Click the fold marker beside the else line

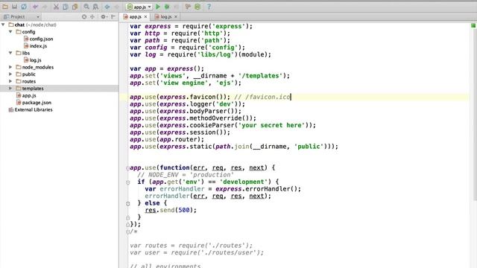127,203
